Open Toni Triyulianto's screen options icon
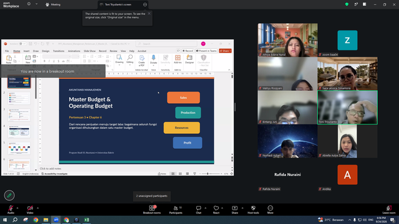Image resolution: width=399 pixels, height=224 pixels. coord(145,4)
